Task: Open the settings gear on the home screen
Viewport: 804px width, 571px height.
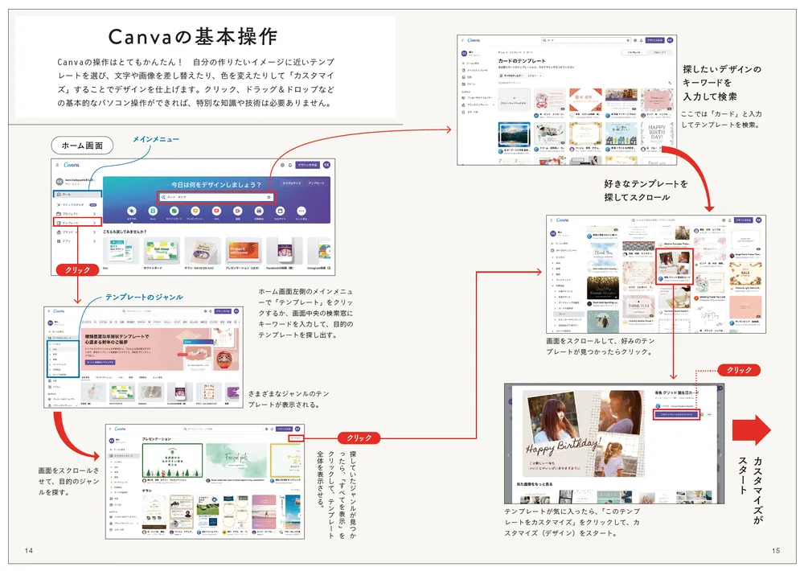Action: [284, 163]
